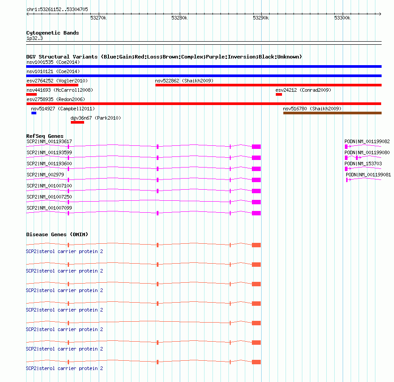Select the esv2758935 (Redon2006) long red bar
This screenshot has height=382, width=394.
[204, 104]
